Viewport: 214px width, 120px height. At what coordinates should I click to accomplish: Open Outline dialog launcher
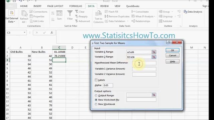click(x=181, y=26)
